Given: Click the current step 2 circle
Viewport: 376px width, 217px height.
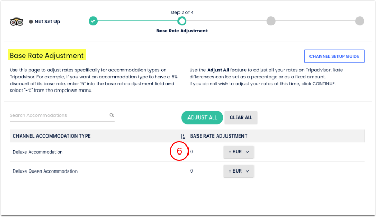Looking at the screenshot, I should (x=182, y=21).
